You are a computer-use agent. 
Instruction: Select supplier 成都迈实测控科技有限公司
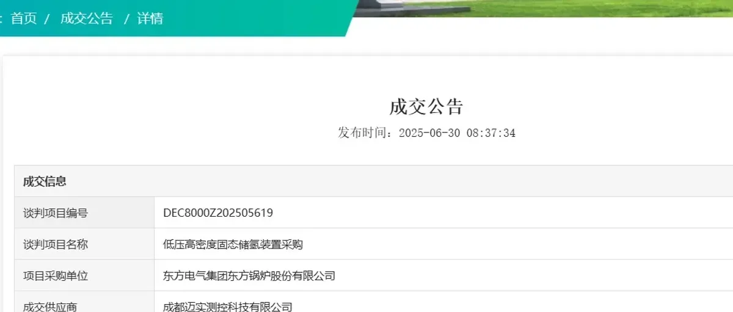tap(228, 307)
